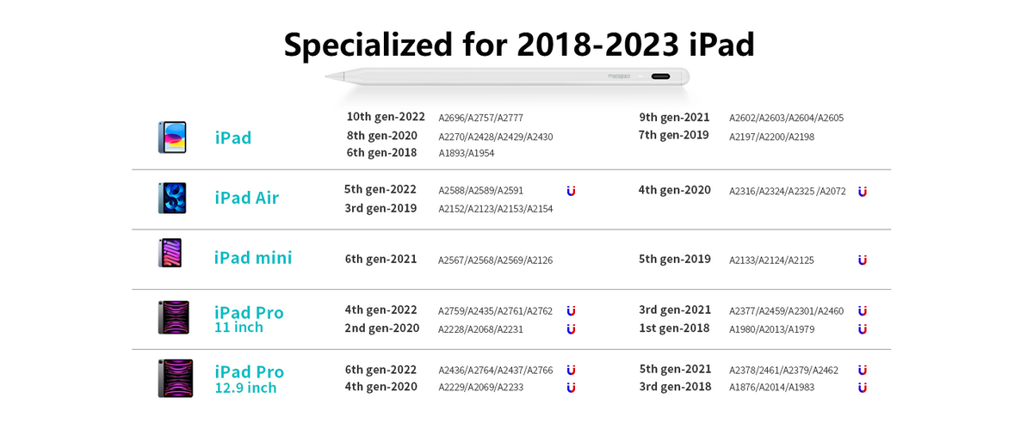1033x423 pixels.
Task: Click the iPad Pro 11 inch device icon
Action: [173, 317]
